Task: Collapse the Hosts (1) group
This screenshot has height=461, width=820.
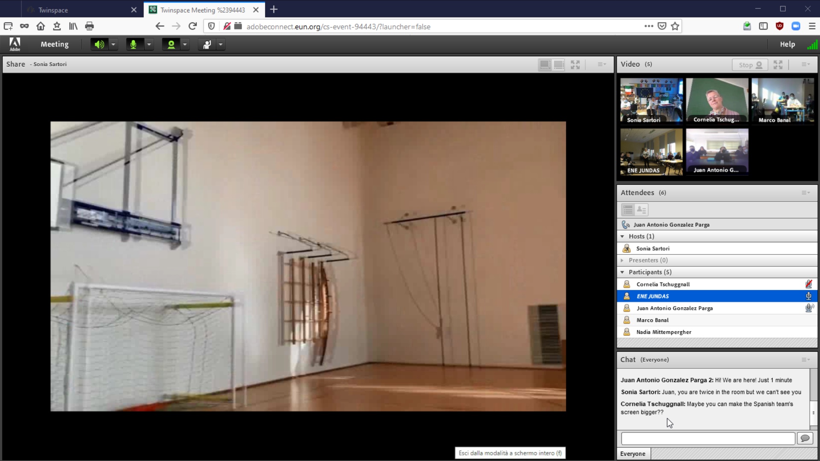Action: 622,236
